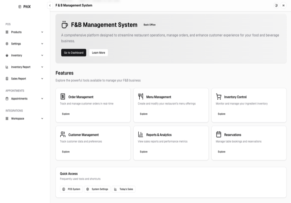Click the Go to Dashboard button

[74, 53]
